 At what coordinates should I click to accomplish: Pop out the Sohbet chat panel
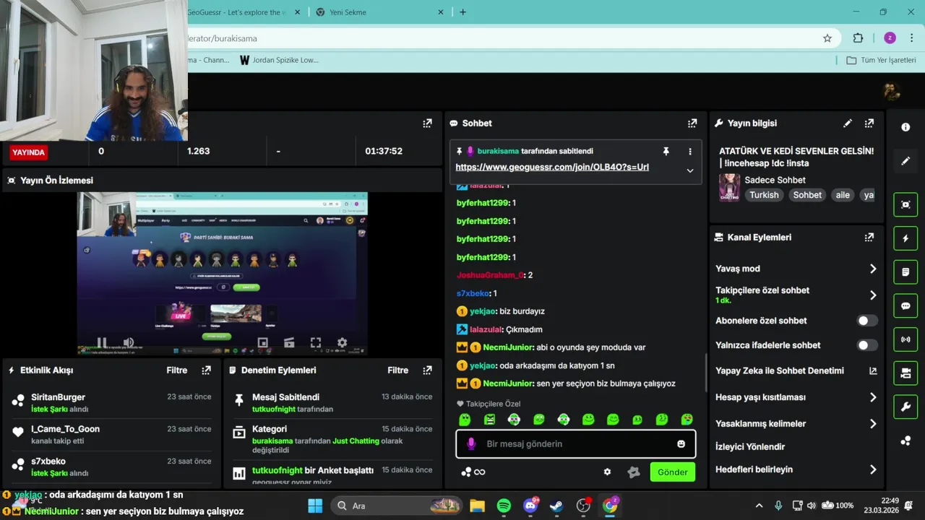click(x=692, y=123)
